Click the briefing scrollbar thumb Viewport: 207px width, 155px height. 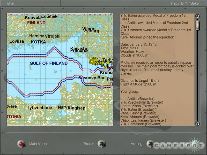point(197,25)
